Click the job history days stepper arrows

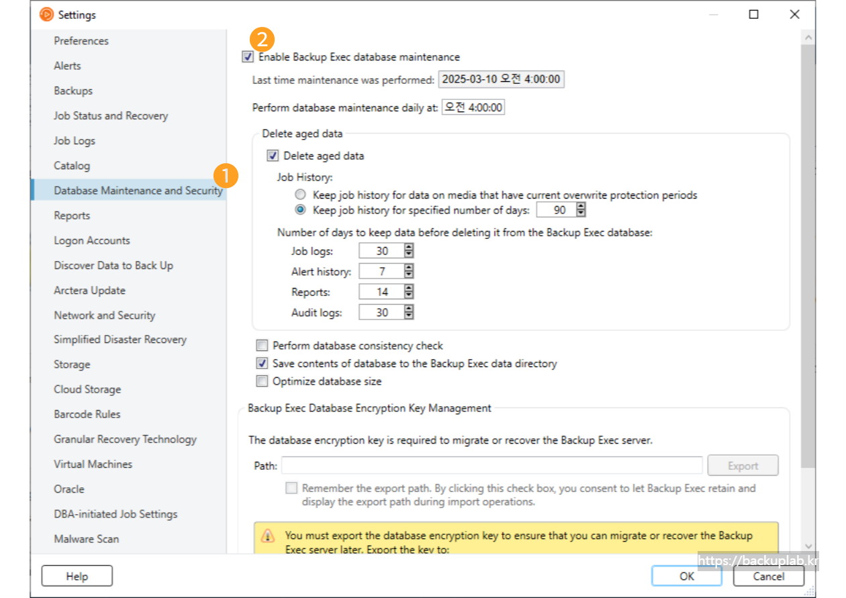(581, 210)
